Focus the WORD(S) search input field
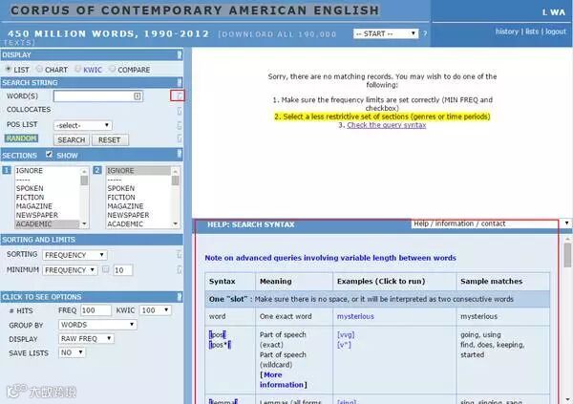 (x=98, y=96)
